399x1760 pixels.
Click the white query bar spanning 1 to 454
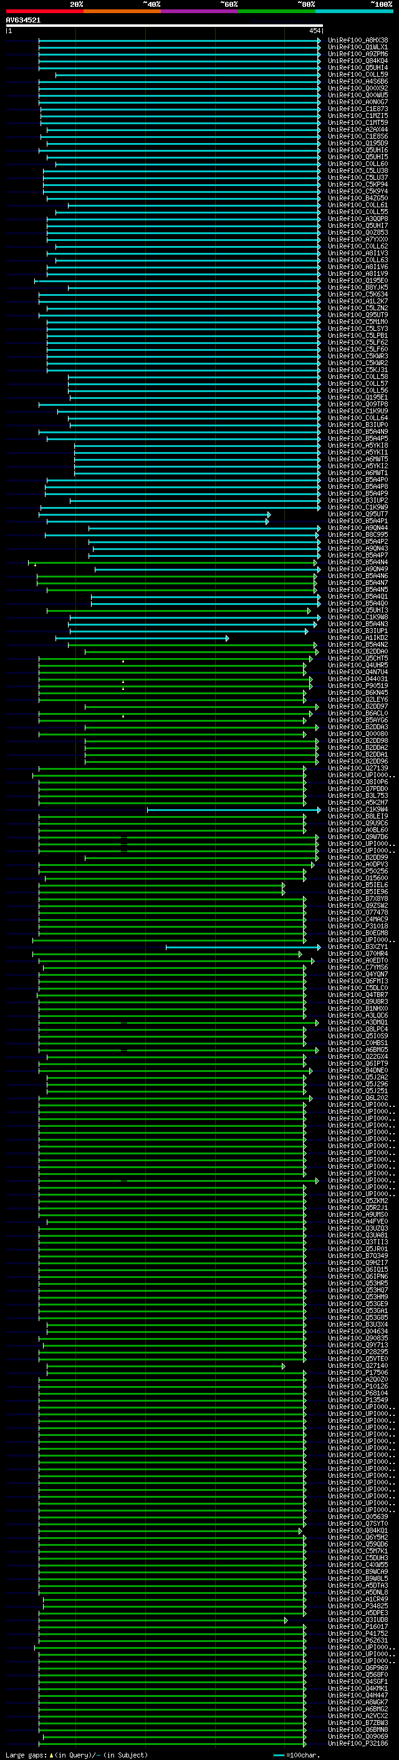click(x=165, y=25)
